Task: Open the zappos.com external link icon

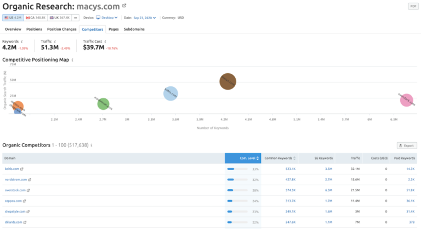Action: [x=24, y=201]
